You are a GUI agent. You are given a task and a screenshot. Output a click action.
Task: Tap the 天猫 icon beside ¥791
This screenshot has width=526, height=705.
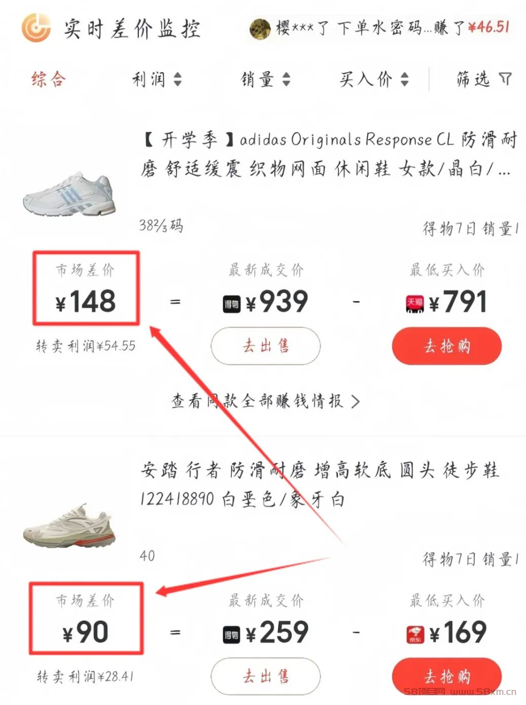[x=415, y=304]
